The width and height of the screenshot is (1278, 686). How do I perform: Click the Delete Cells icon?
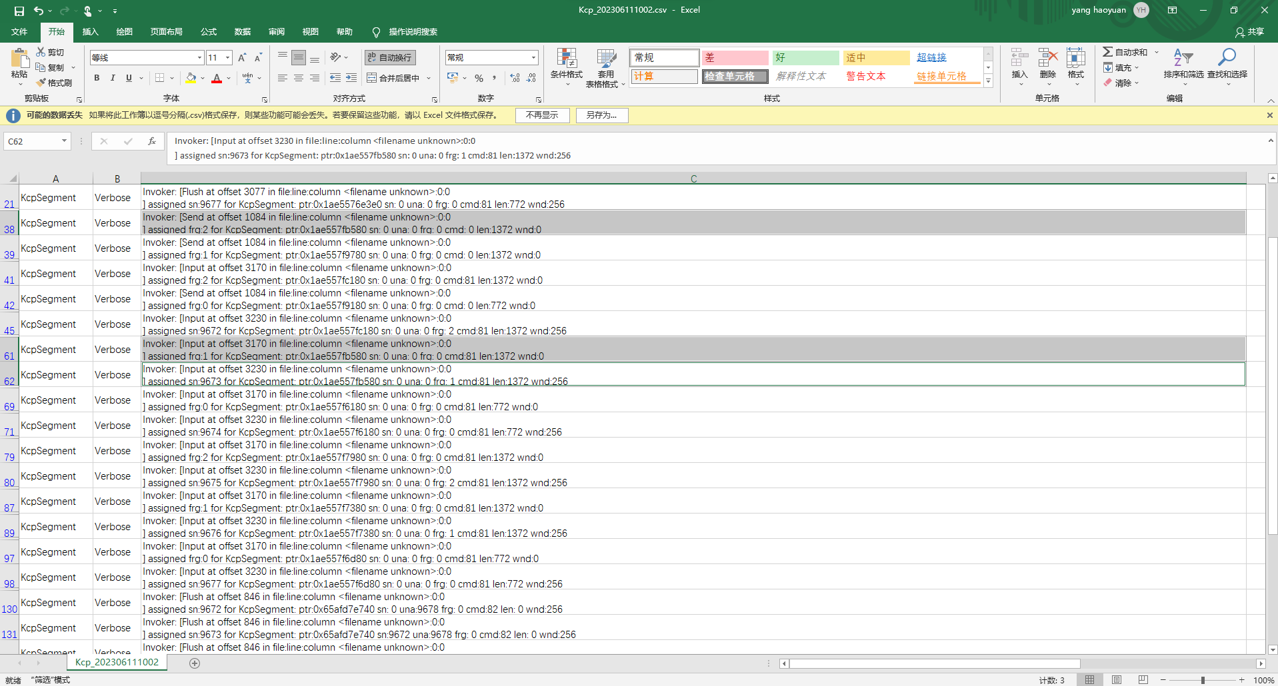click(1047, 66)
